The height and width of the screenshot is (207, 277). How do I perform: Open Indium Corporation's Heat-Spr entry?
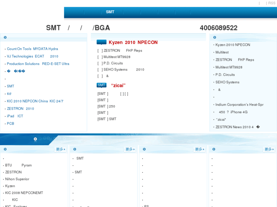point(239,105)
